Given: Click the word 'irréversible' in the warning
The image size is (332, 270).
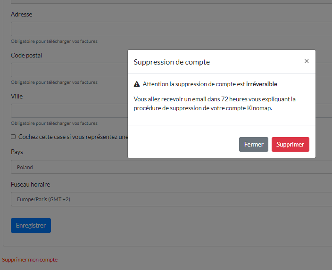Looking at the screenshot, I should coord(261,84).
